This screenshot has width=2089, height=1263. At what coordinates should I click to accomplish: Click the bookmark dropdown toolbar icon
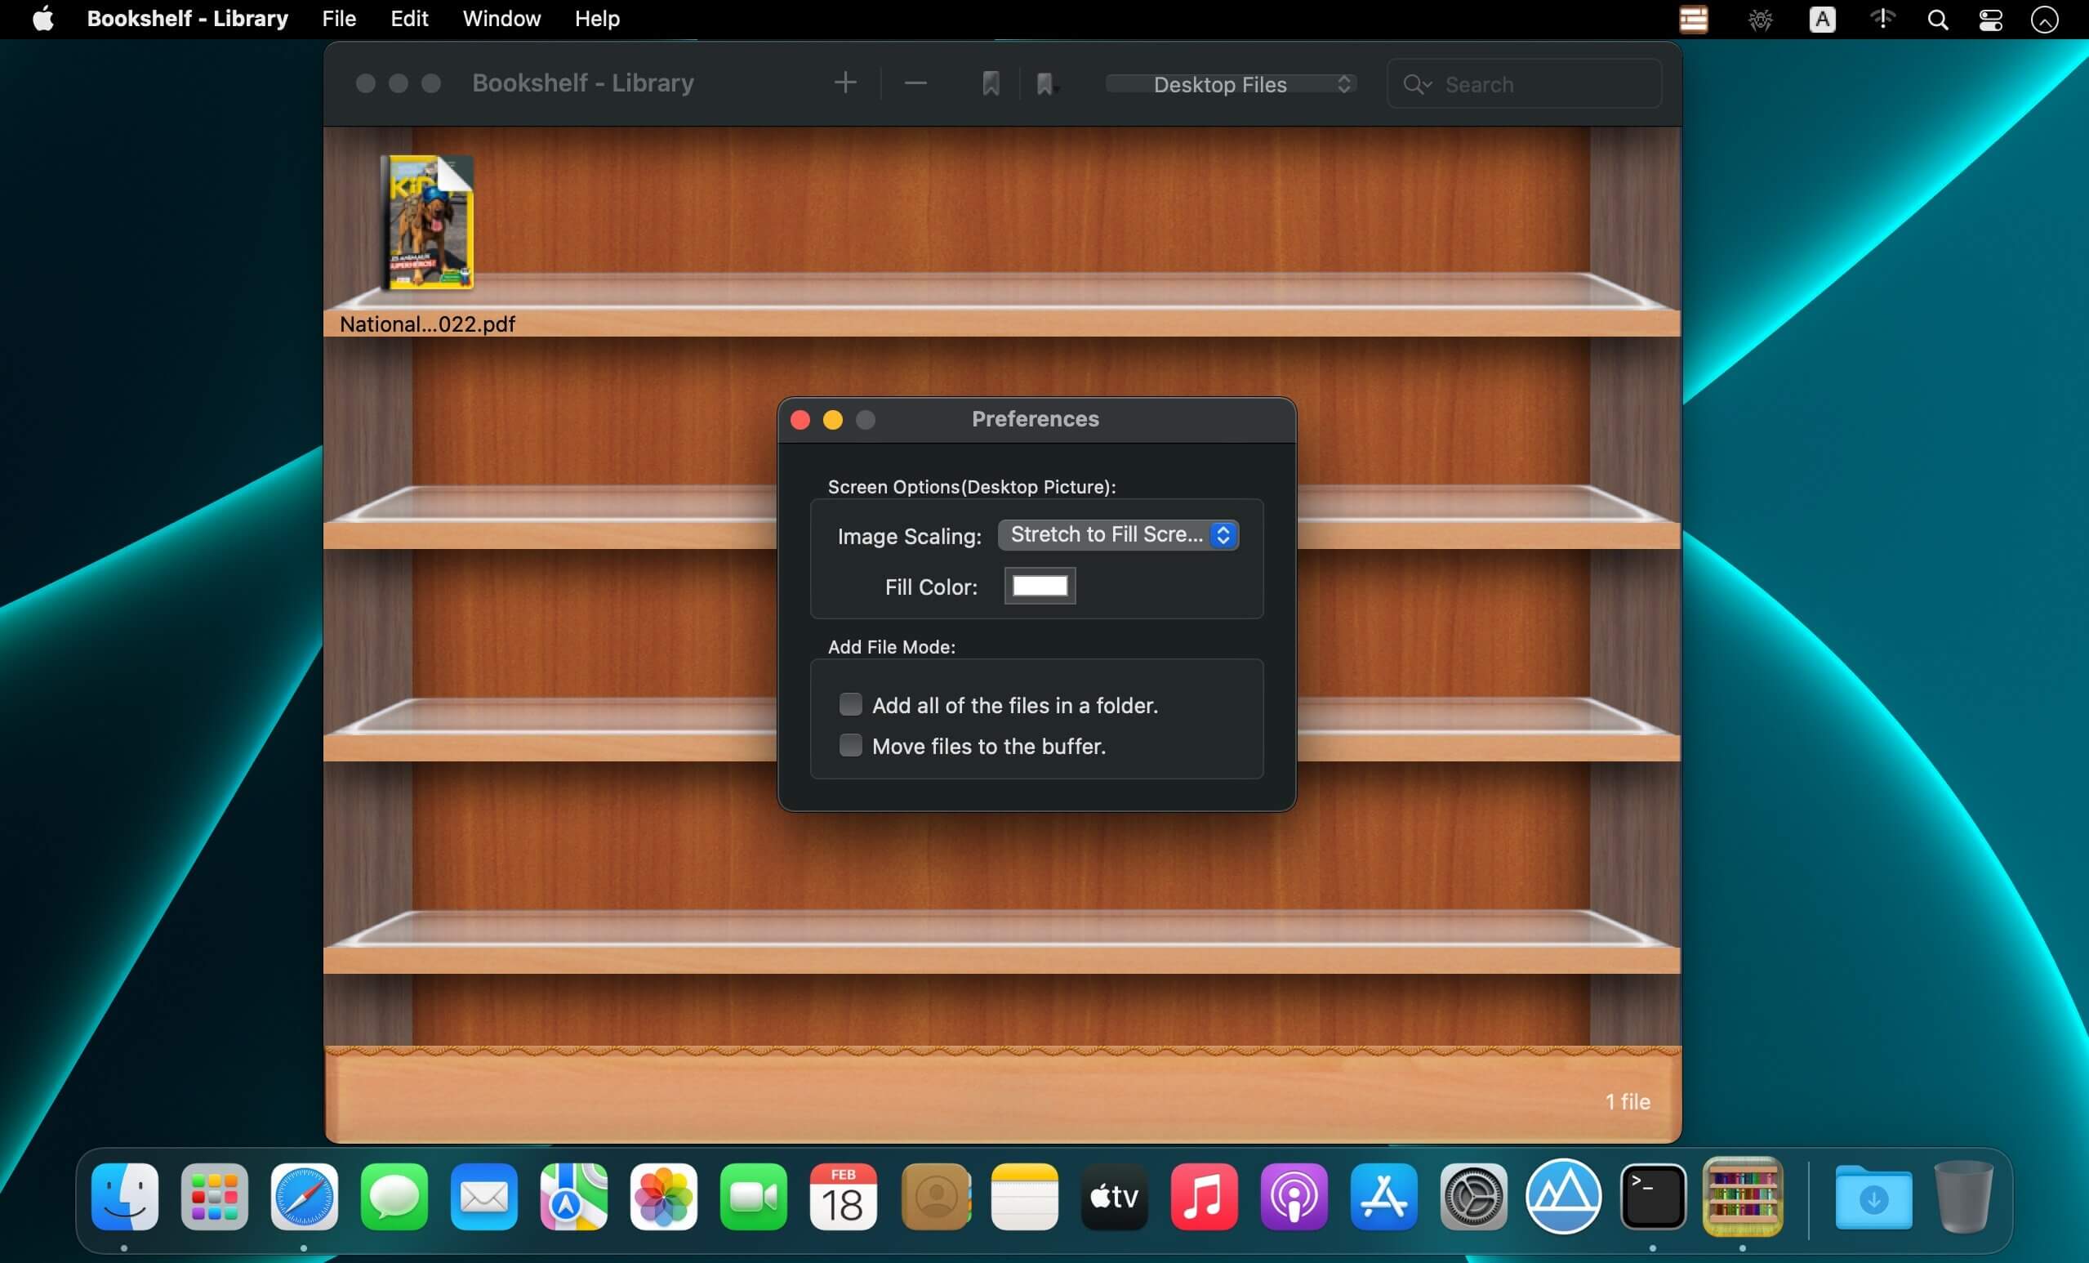click(1046, 83)
